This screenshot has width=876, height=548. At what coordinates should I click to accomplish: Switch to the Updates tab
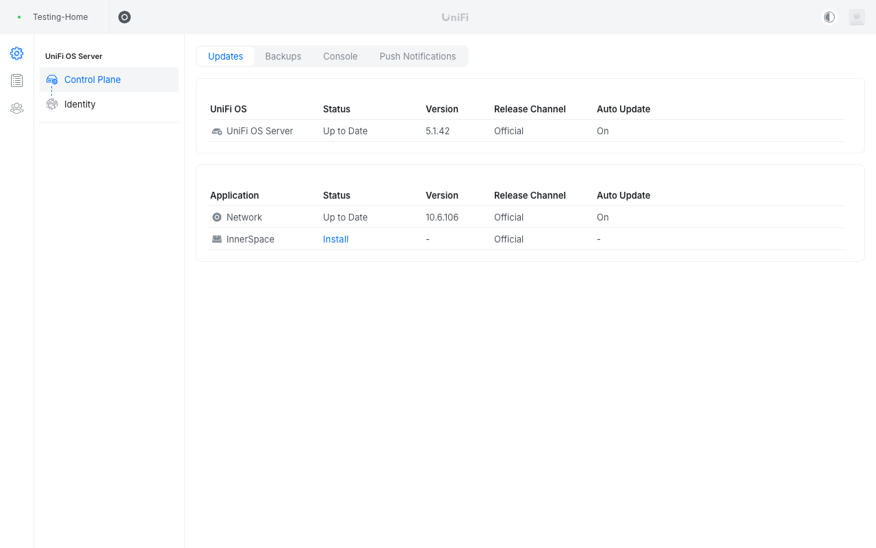tap(226, 56)
